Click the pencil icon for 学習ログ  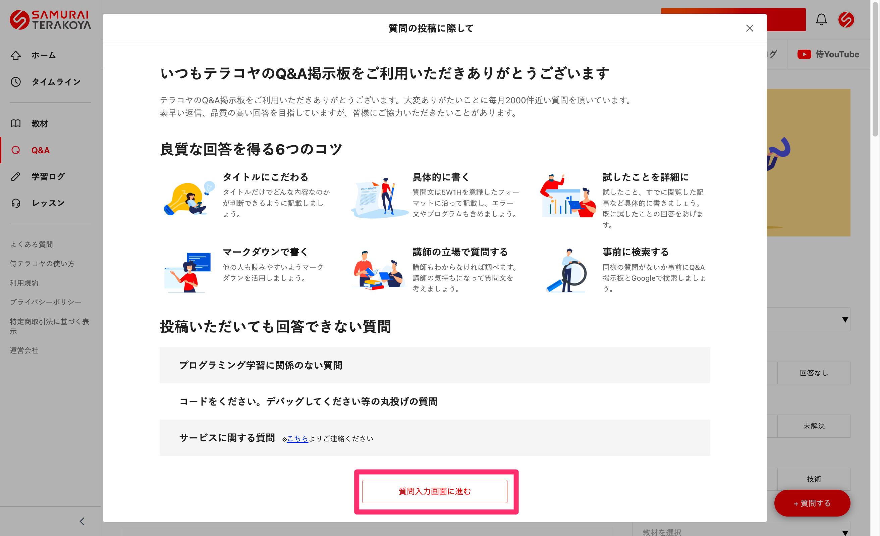coord(16,176)
